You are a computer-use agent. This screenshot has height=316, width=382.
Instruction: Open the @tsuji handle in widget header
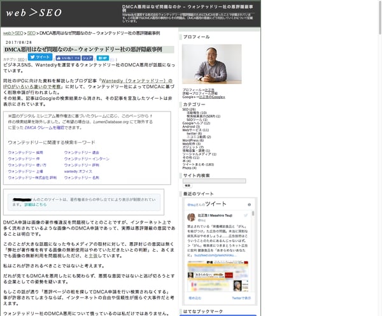192,205
